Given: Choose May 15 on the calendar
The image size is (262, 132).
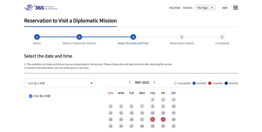Looking at the screenshot, I should [x=152, y=113].
